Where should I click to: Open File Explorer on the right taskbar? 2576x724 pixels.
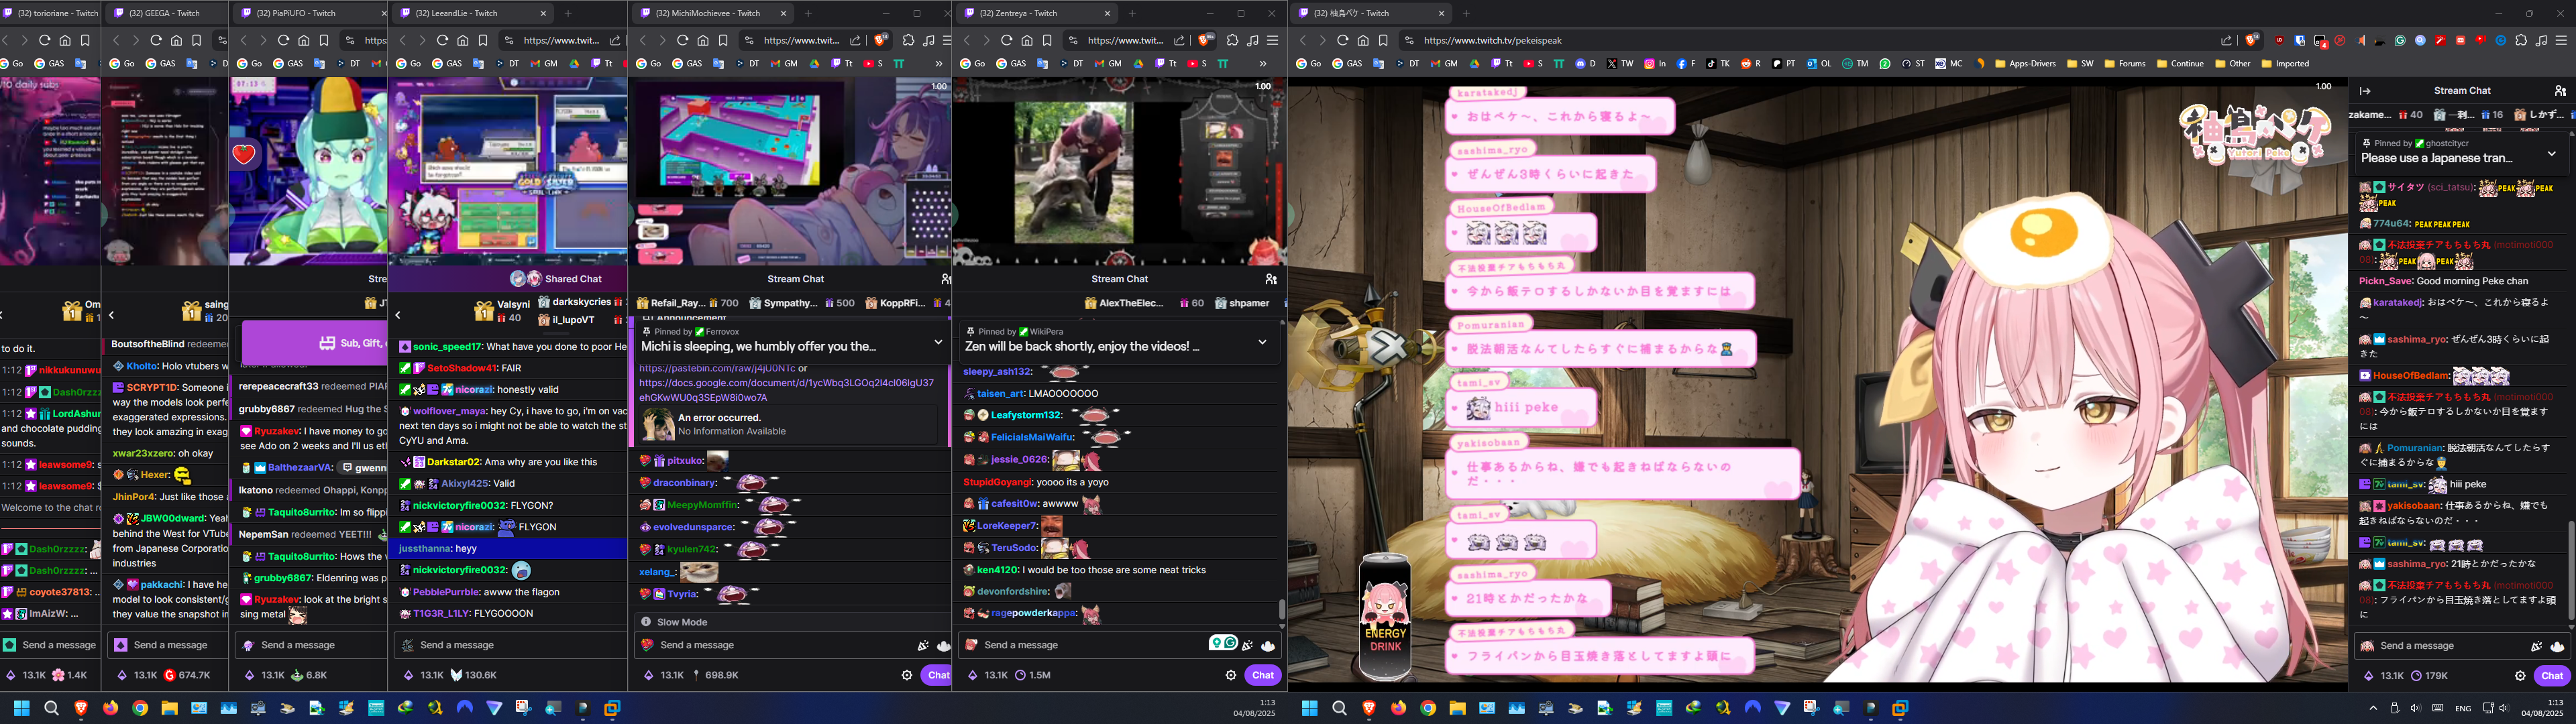1457,708
